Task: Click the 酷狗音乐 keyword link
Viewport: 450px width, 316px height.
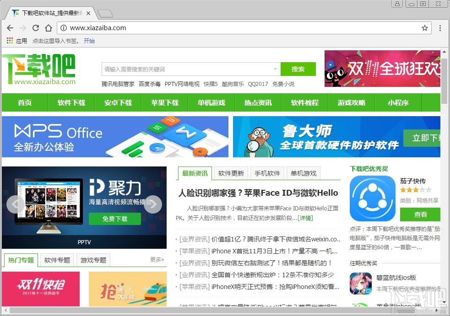Action: tap(233, 84)
